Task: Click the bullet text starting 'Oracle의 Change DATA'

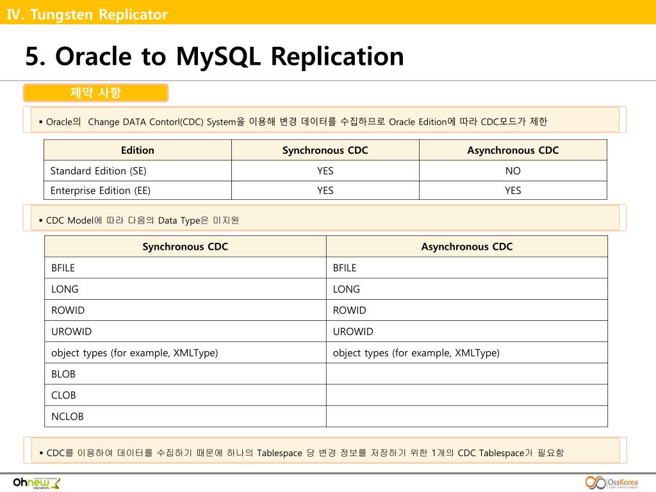Action: pyautogui.click(x=293, y=122)
